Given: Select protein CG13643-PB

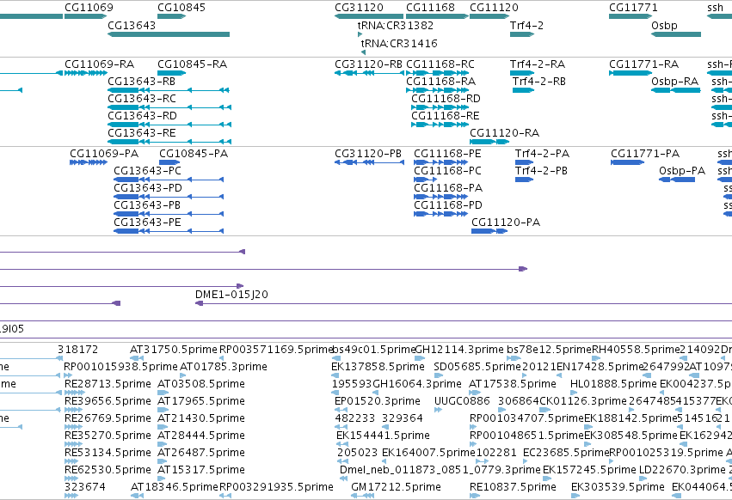Looking at the screenshot, I should pos(147,205).
